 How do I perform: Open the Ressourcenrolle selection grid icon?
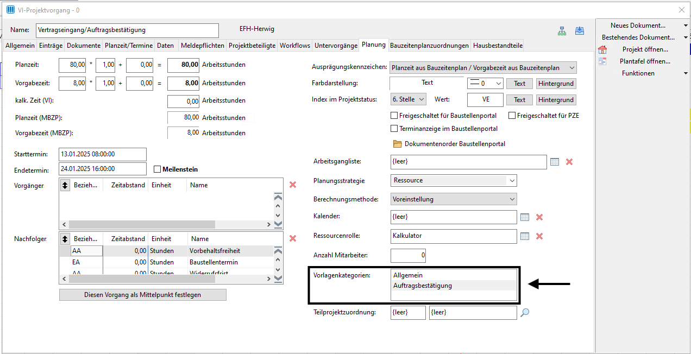pos(525,236)
